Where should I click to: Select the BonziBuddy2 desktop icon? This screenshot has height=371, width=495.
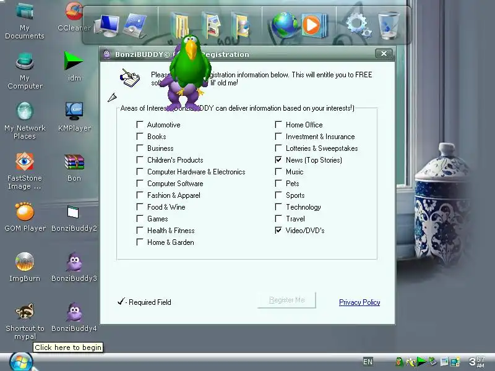coord(74,219)
